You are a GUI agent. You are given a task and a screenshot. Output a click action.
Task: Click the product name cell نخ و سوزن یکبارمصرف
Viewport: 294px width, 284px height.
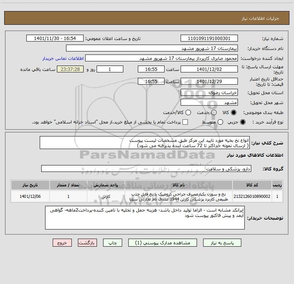[179, 197]
